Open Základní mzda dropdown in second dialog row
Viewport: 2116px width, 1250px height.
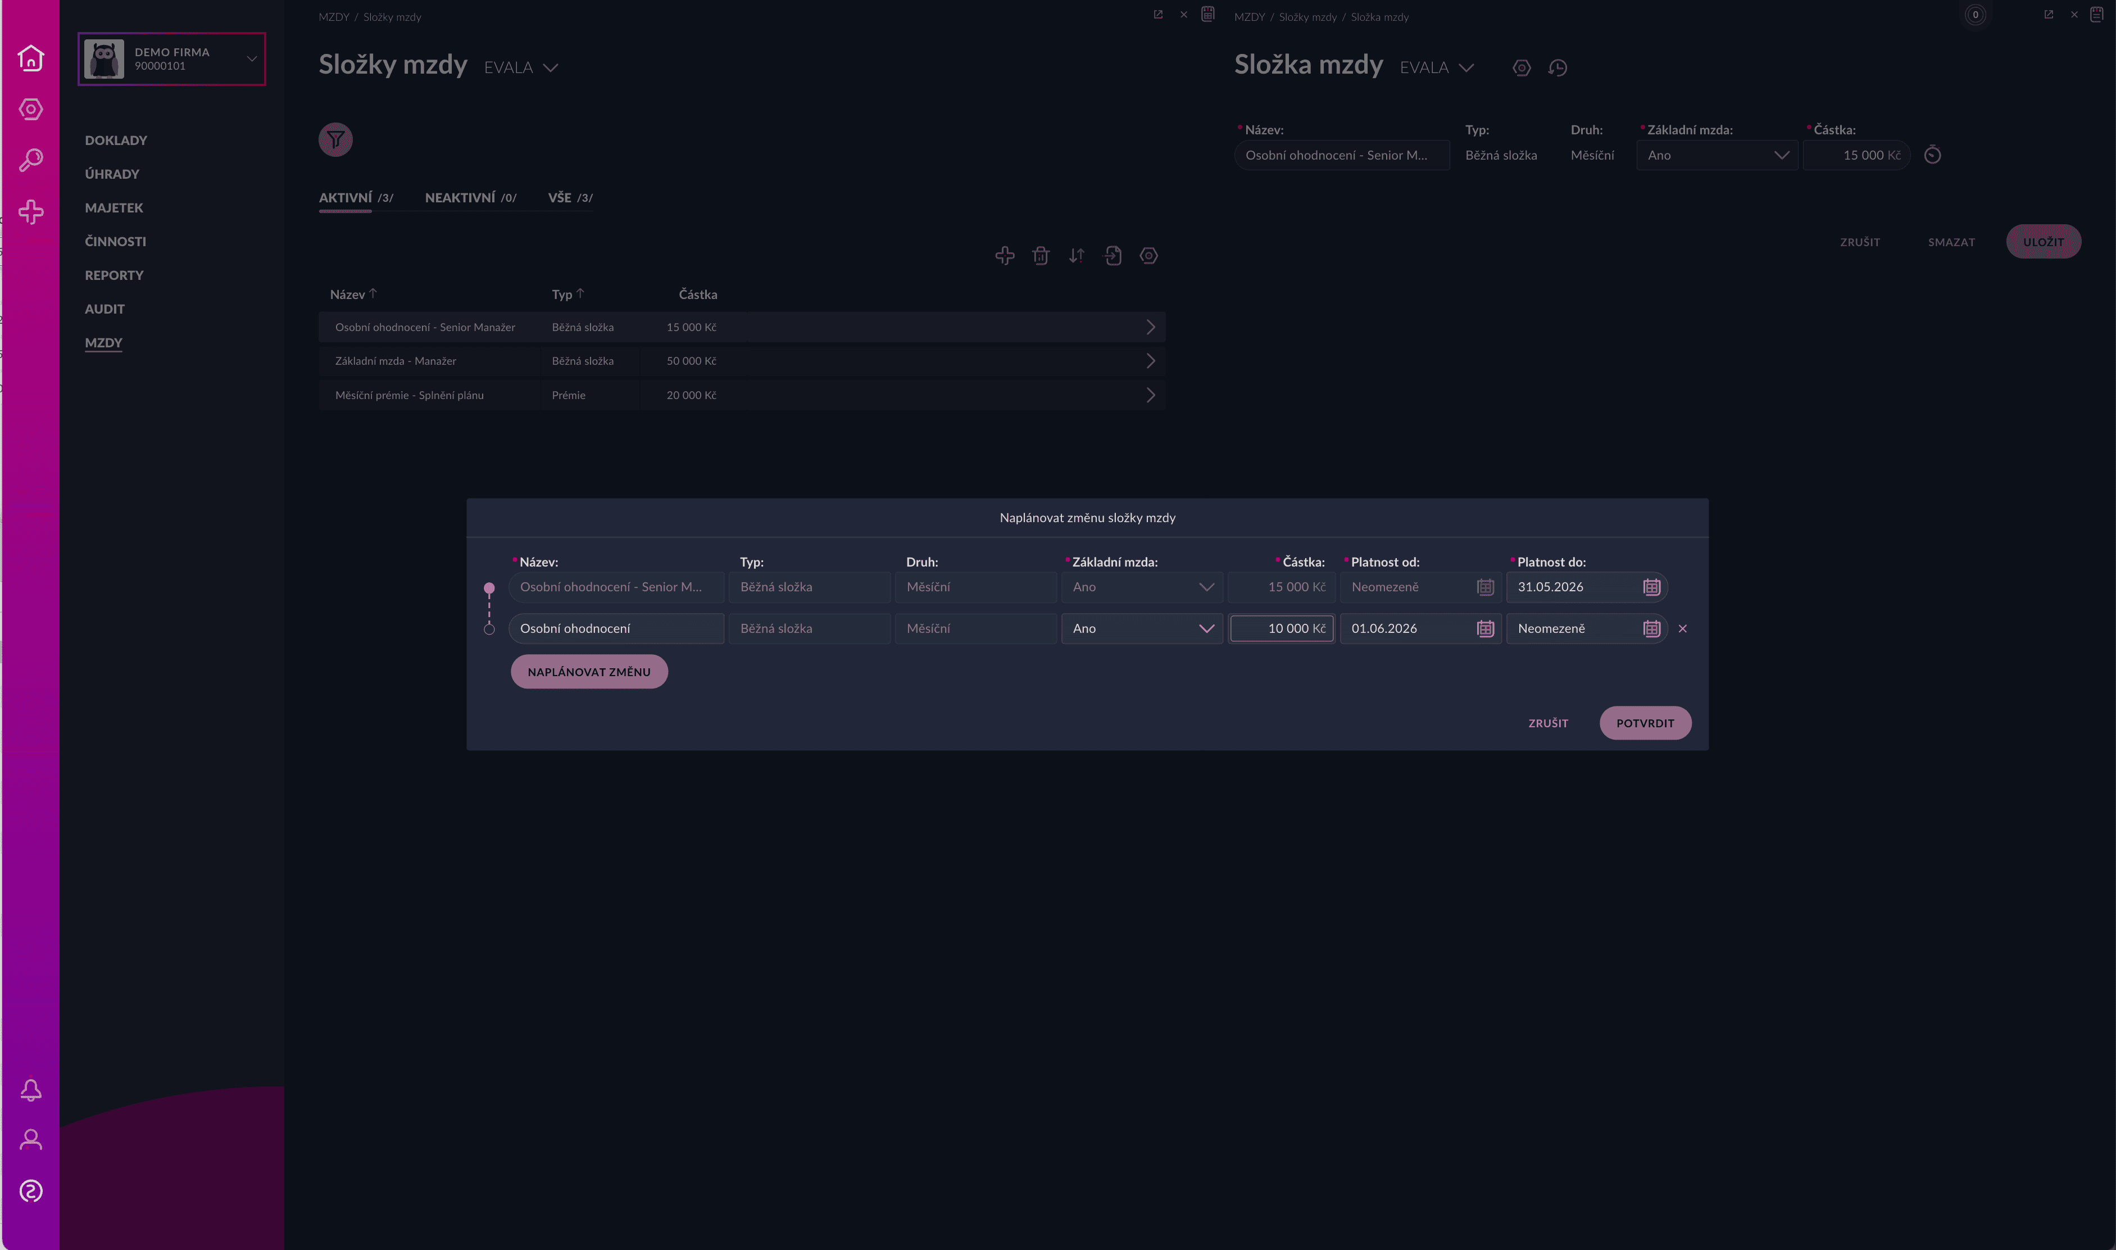coord(1142,628)
